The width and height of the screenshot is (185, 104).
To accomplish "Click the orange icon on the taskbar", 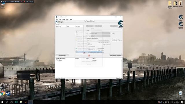I will point(26,102).
